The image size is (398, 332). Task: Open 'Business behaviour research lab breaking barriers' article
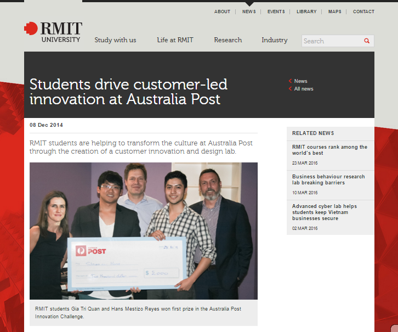pos(328,179)
